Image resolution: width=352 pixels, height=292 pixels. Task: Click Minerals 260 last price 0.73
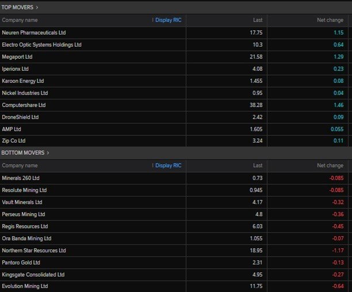[x=258, y=178]
